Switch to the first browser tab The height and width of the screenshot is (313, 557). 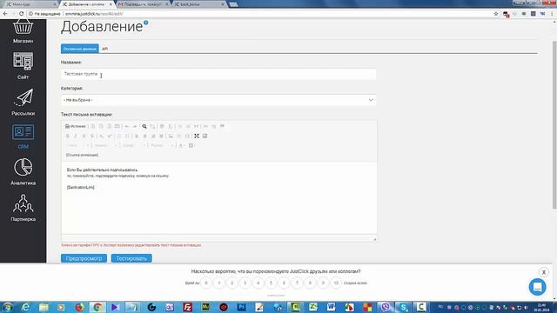coord(30,4)
